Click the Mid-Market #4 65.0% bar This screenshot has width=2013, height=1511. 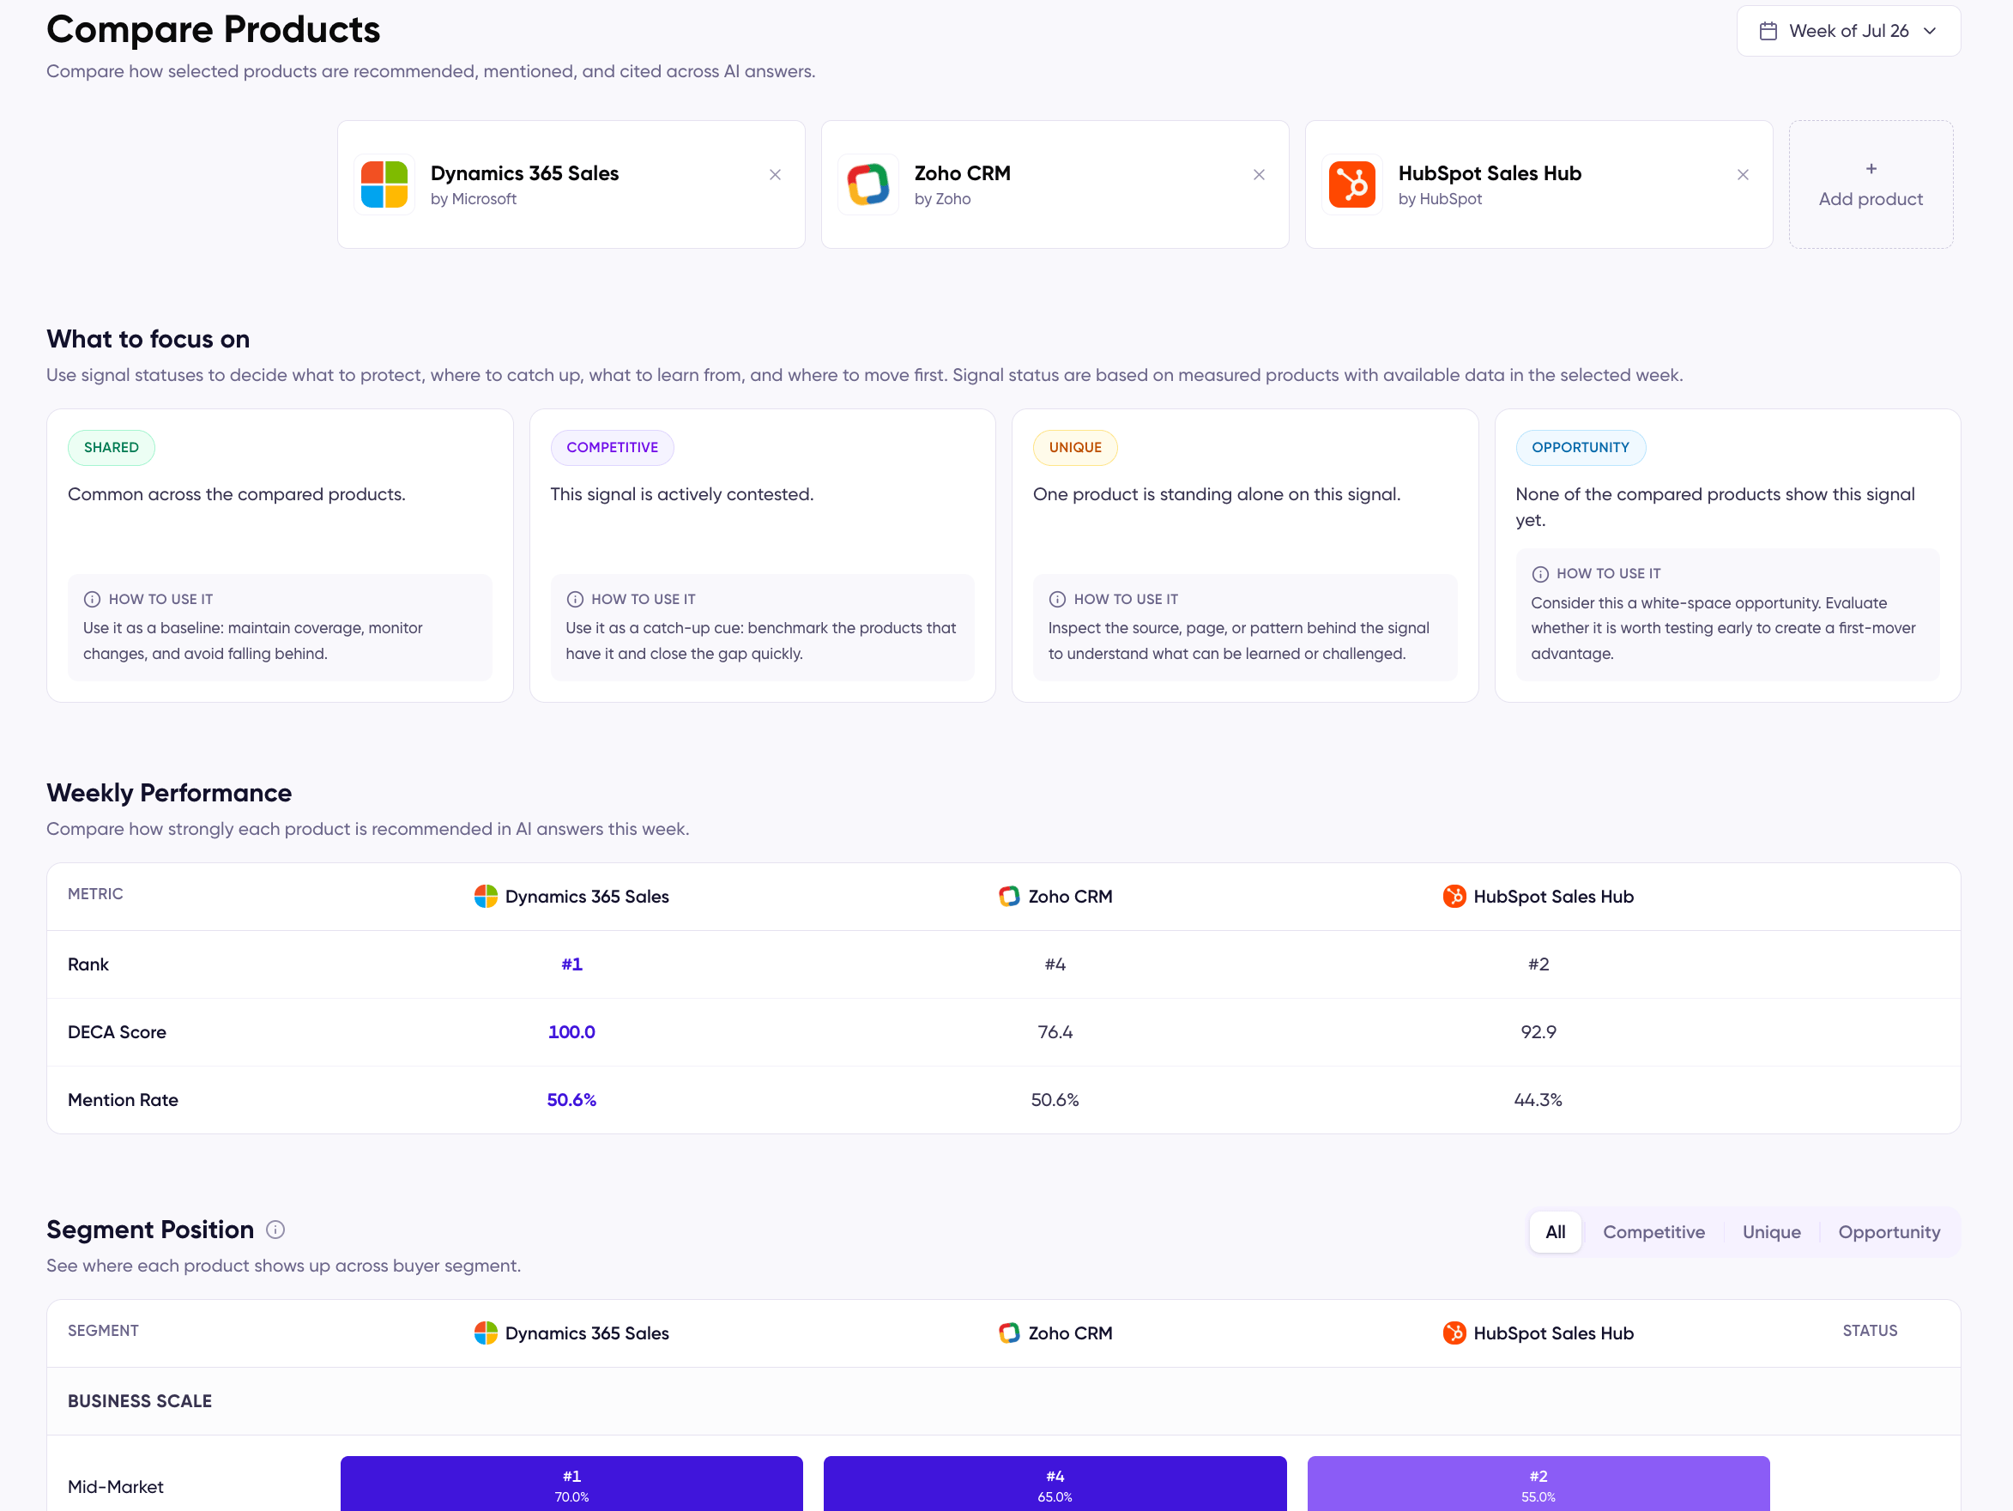(x=1055, y=1484)
